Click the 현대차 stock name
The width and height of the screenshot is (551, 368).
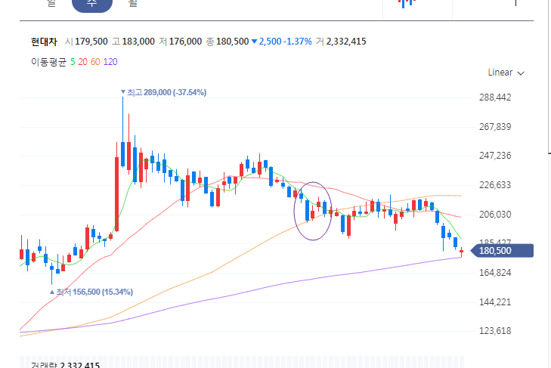tap(44, 42)
